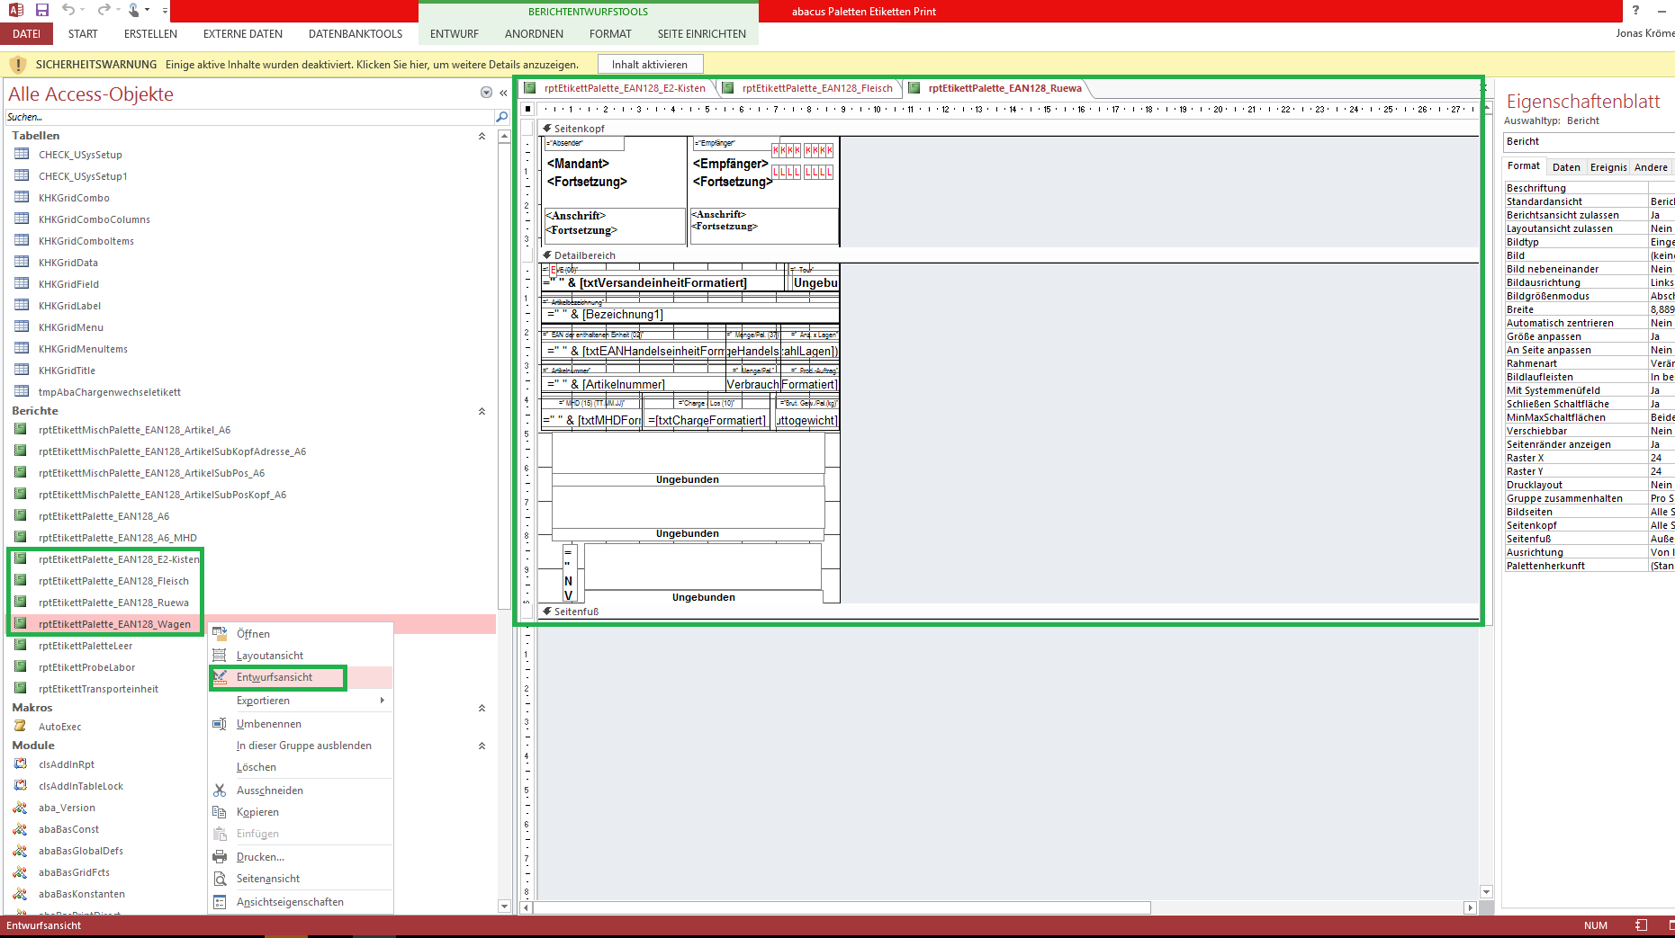Open the ANORDNEN ribbon tab
Viewport: 1675px width, 938px height.
click(534, 34)
